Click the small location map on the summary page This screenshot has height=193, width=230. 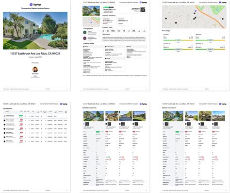pyautogui.click(x=91, y=21)
